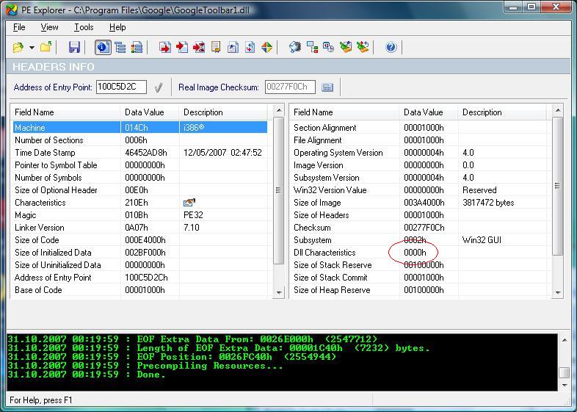
Task: Open the Data Directories tree-list icon
Action: coord(120,48)
